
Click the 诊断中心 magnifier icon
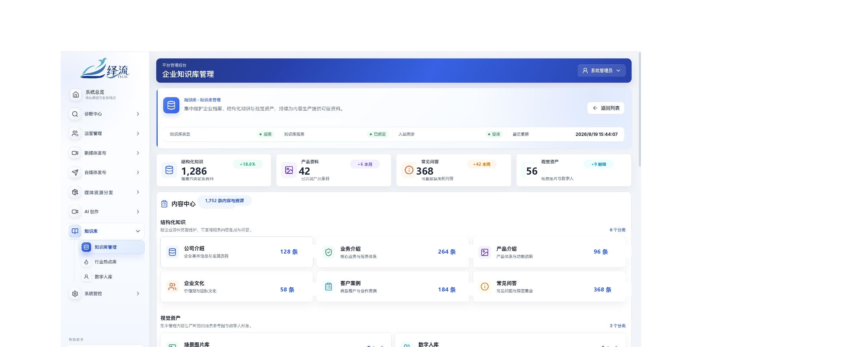coord(75,114)
